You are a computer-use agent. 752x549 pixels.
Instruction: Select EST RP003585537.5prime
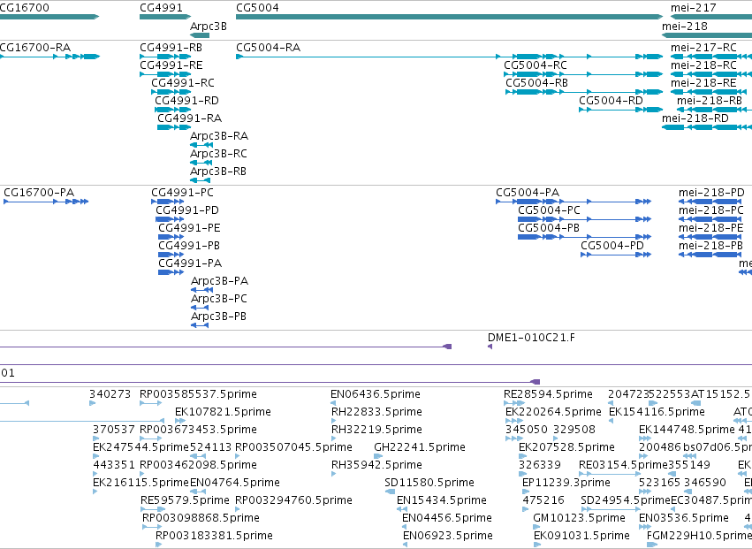point(198,394)
